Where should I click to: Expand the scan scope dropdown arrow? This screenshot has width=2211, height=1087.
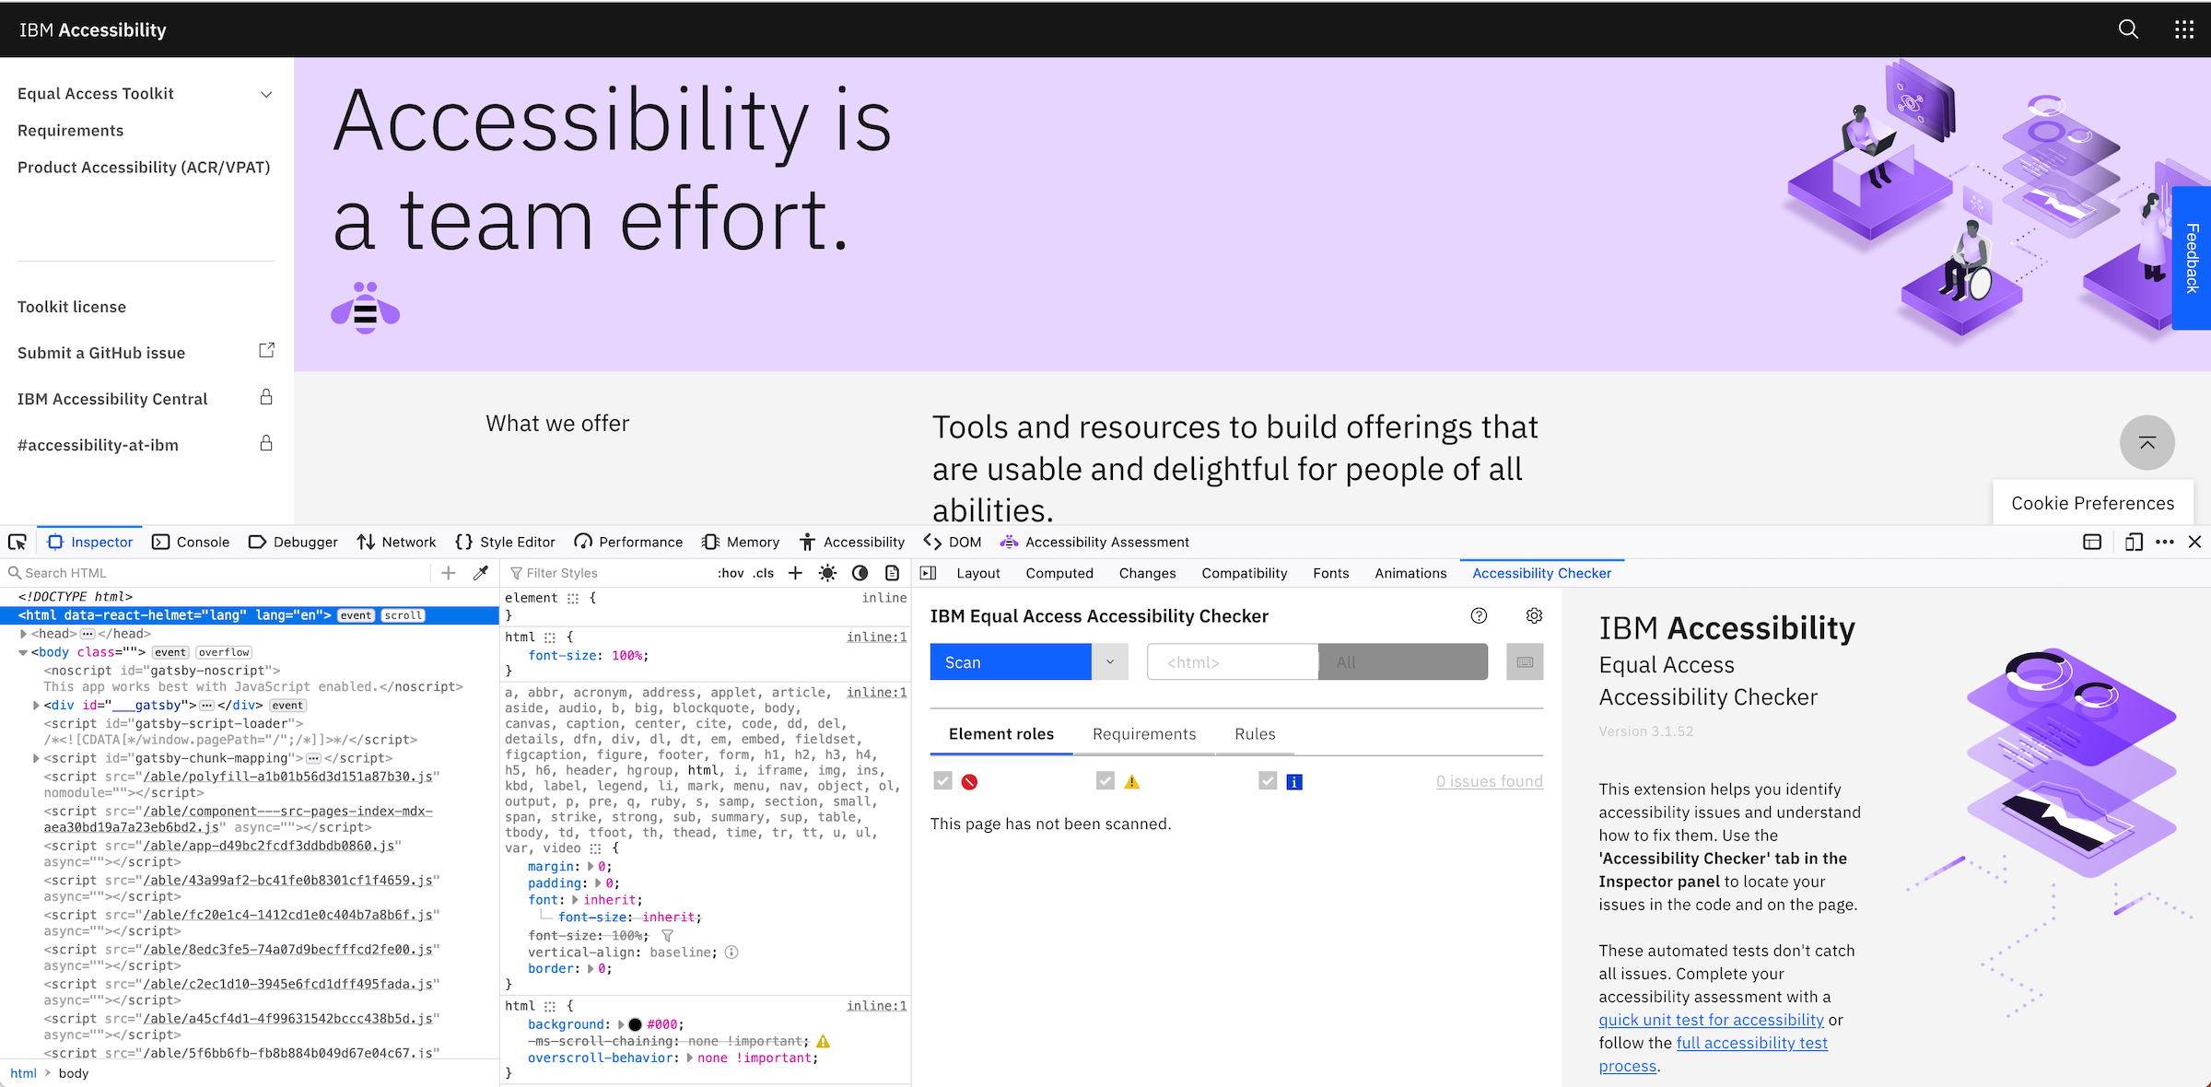pyautogui.click(x=1110, y=661)
